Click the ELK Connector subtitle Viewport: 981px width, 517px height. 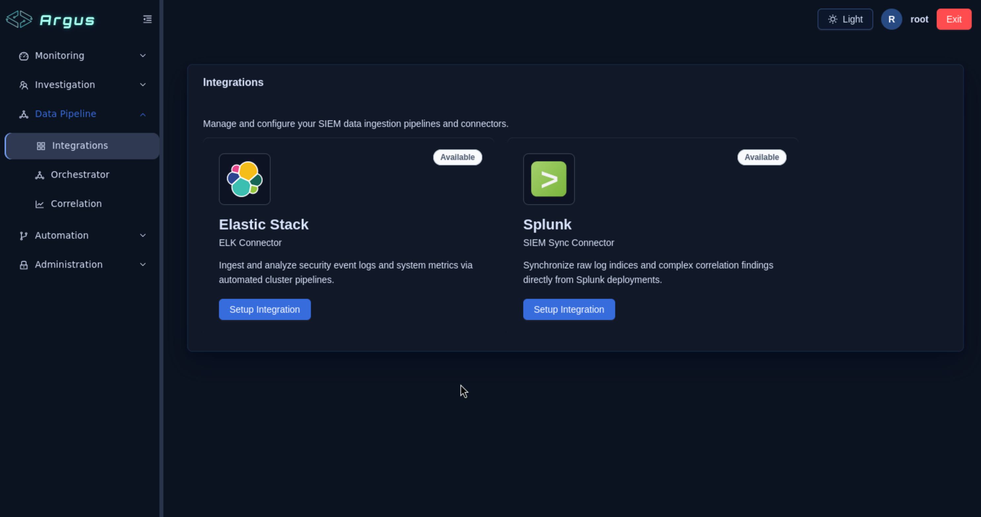[x=250, y=243]
